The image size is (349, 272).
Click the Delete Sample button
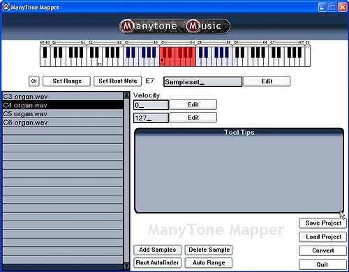(209, 250)
